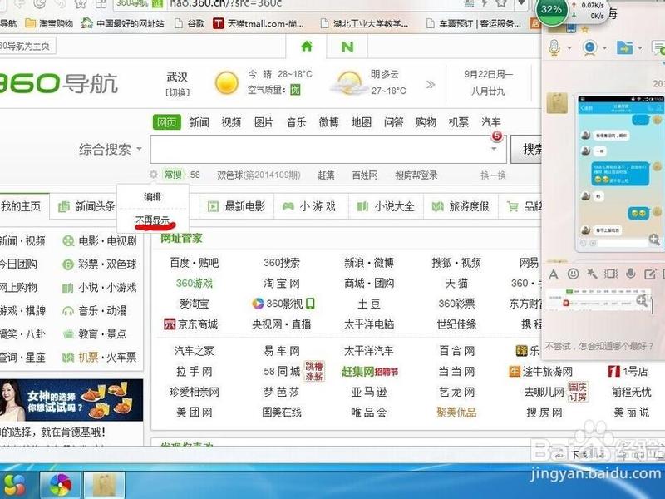Viewport: 665px width, 499px height.
Task: Zoom the chat screenshot with magnifier icon
Action: tap(654, 240)
